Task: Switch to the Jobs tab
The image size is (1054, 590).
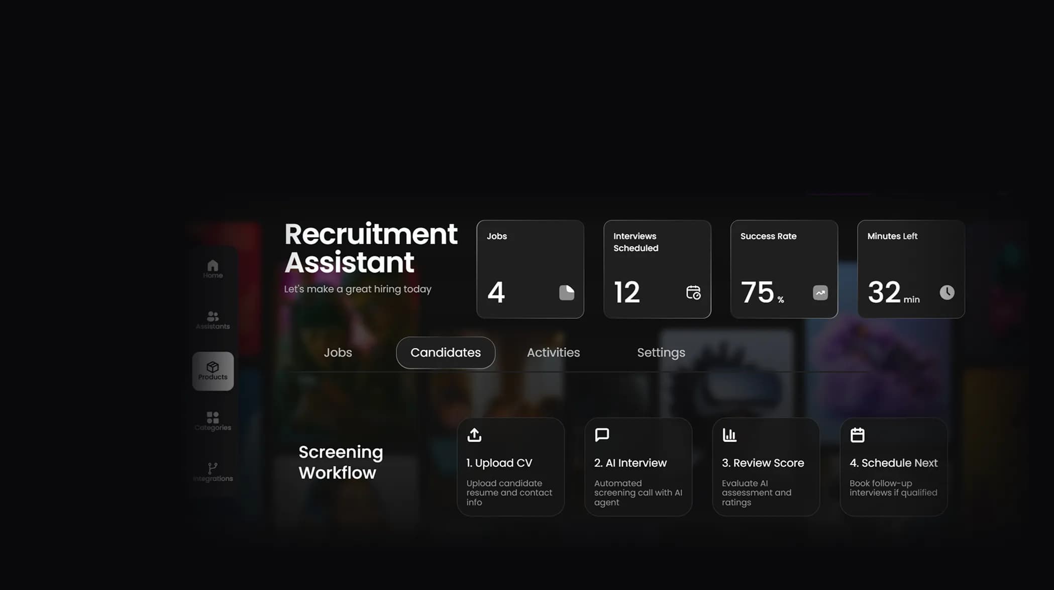Action: click(338, 353)
